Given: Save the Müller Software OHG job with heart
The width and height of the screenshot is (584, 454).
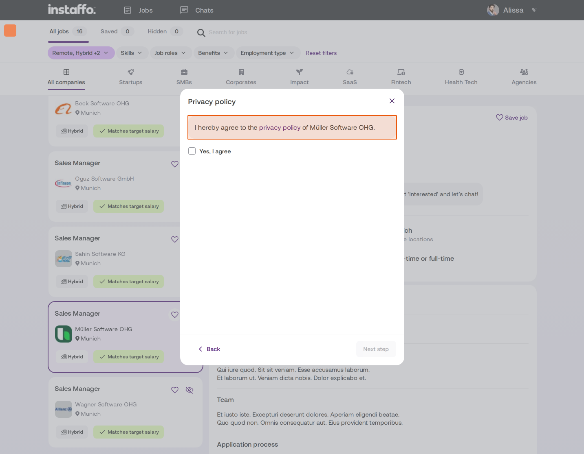Looking at the screenshot, I should click(x=175, y=314).
